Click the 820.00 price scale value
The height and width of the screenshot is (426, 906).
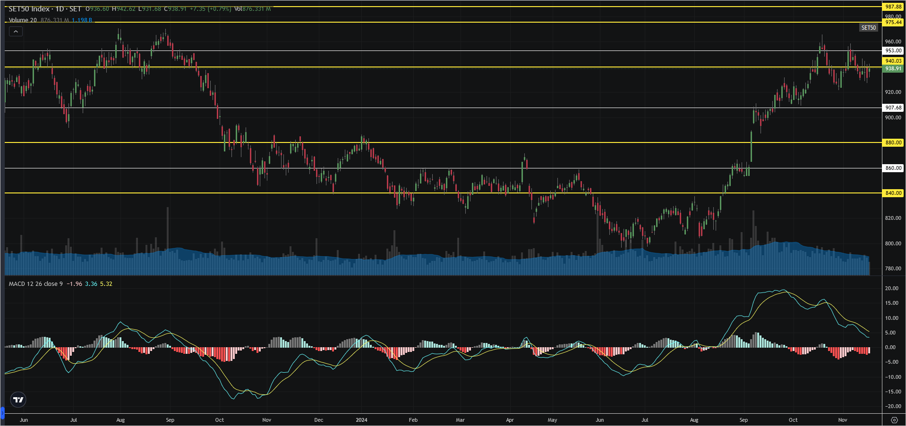tap(893, 218)
